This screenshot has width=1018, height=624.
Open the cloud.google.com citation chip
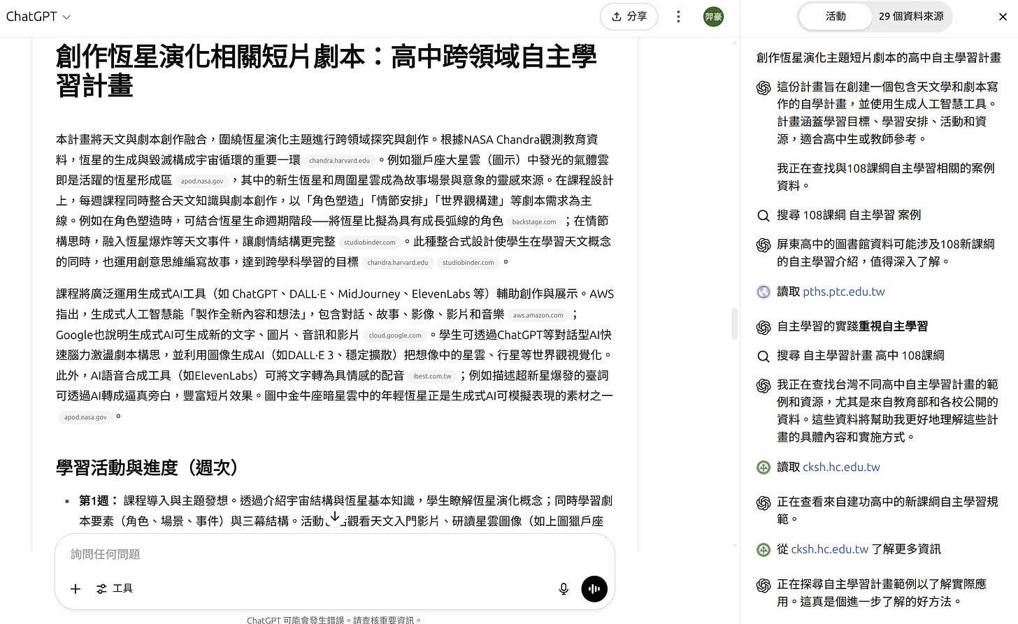tap(395, 335)
